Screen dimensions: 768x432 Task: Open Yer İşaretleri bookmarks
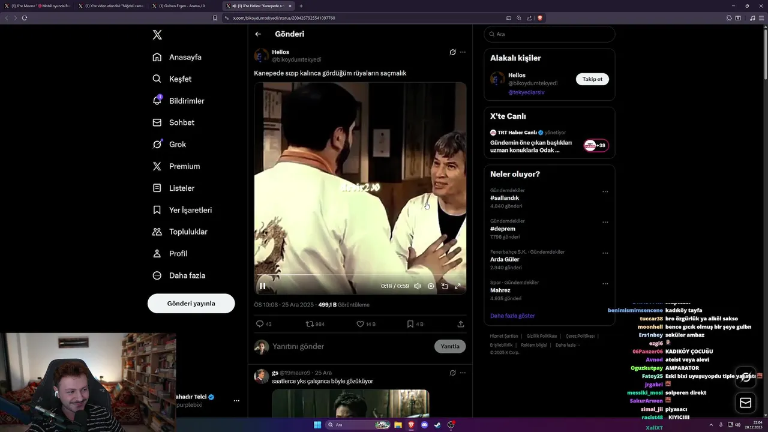click(182, 210)
